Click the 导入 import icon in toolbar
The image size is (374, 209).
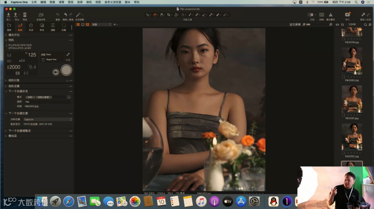[8, 15]
